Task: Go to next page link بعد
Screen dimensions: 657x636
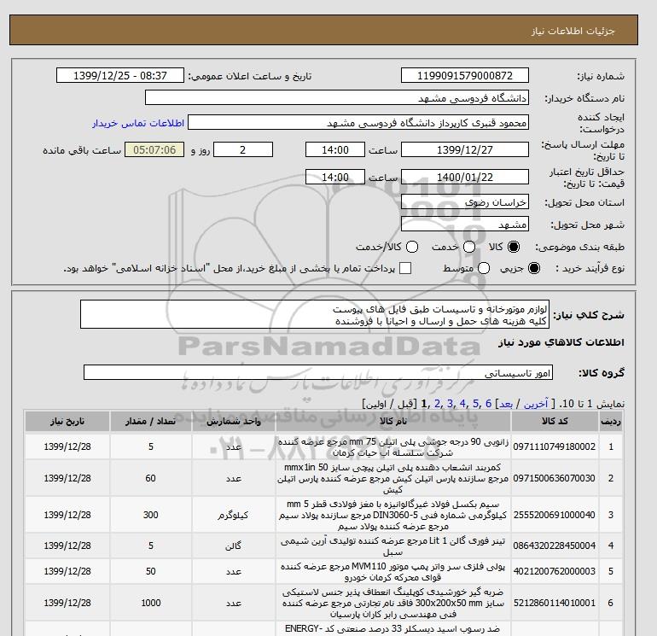Action: [x=506, y=404]
